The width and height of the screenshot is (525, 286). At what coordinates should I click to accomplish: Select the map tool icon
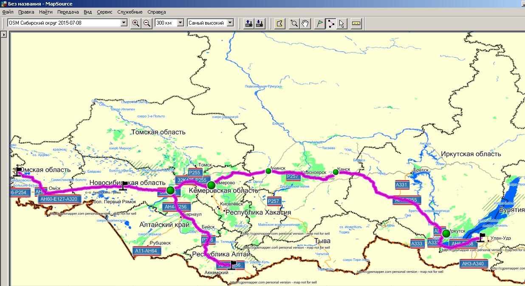pyautogui.click(x=279, y=23)
